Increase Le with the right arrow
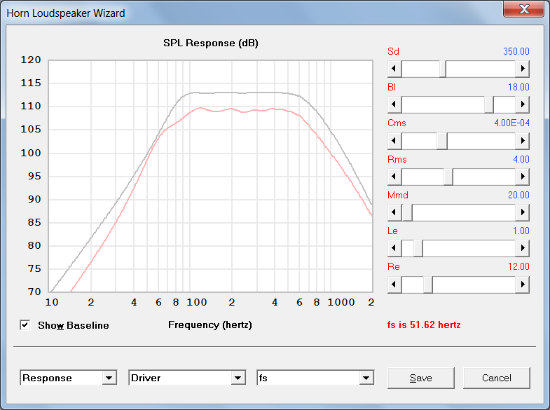 tap(522, 248)
